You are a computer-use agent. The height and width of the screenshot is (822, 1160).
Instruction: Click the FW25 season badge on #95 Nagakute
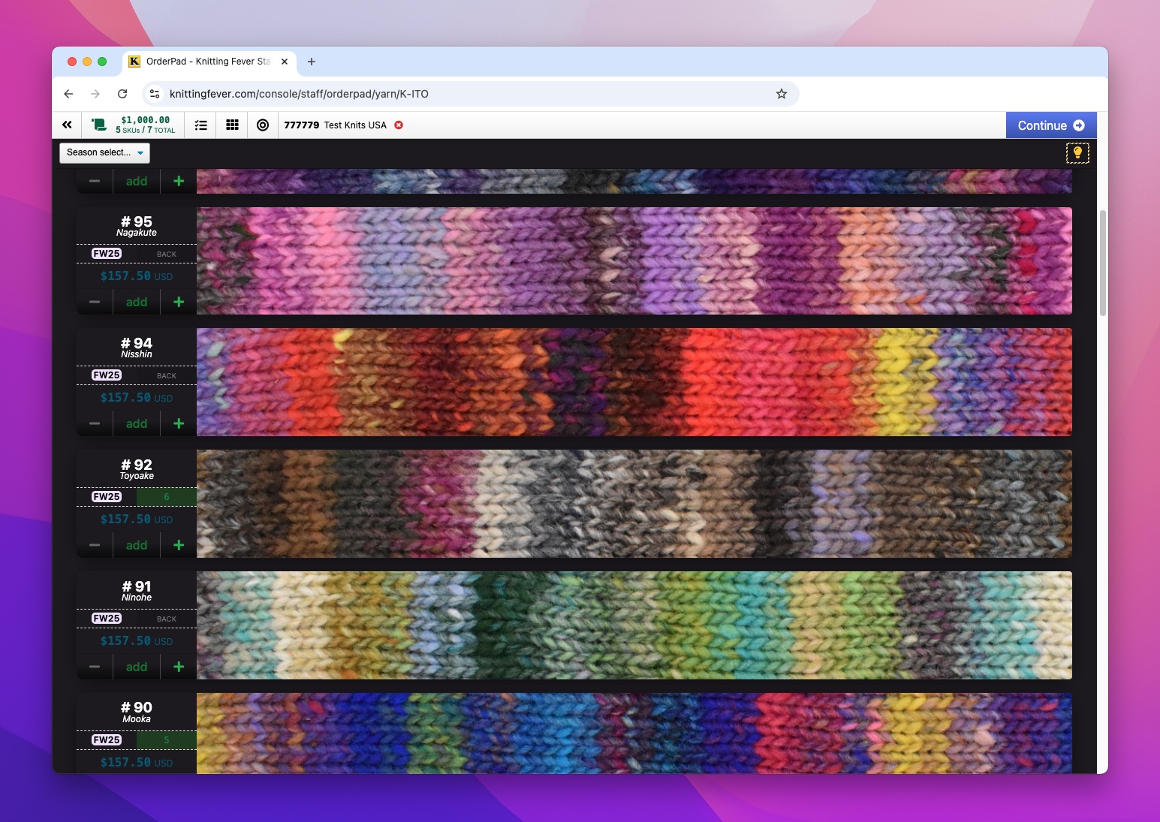coord(107,254)
